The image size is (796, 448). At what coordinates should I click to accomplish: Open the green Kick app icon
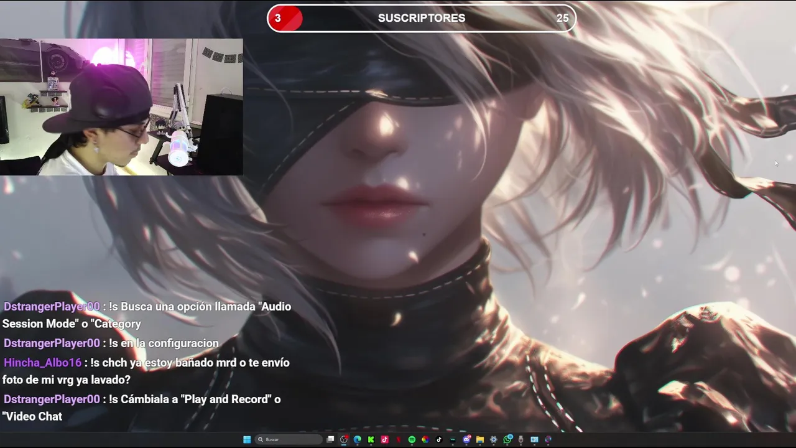coord(371,439)
